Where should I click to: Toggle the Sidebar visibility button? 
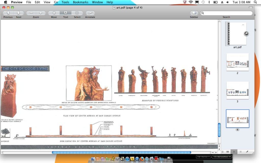tap(194, 13)
